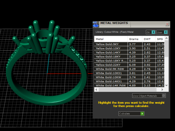Image resolution: width=175 pixels, height=131 pixels.
Task: Click the vertical scrollbar thumb
Action: (x=167, y=48)
